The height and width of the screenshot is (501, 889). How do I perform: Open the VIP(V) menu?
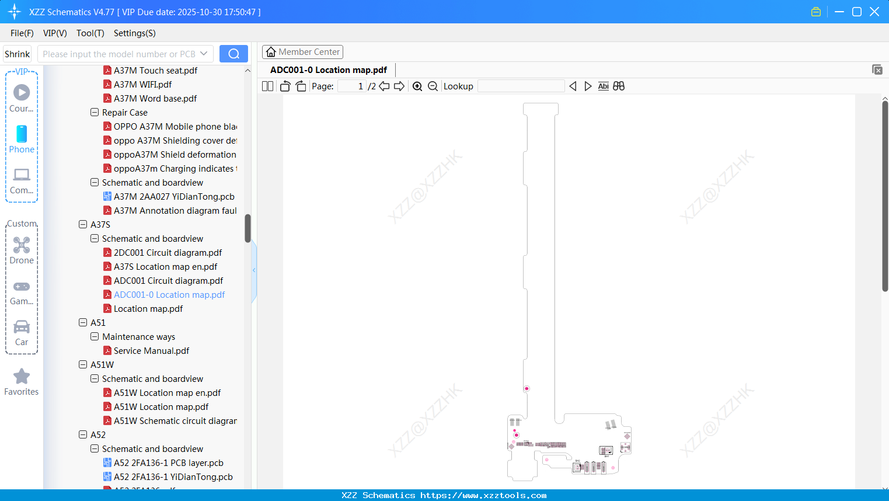click(x=55, y=33)
